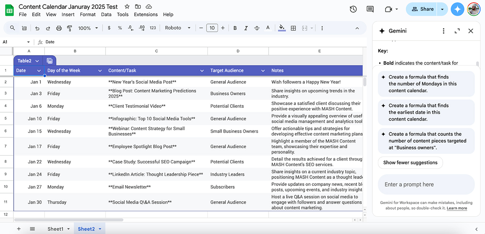
Task: Switch to the Sheet1 tab
Action: (x=56, y=229)
